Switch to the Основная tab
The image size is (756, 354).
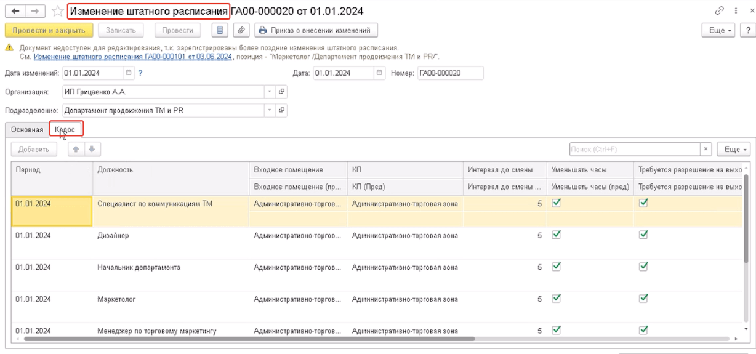tap(27, 130)
